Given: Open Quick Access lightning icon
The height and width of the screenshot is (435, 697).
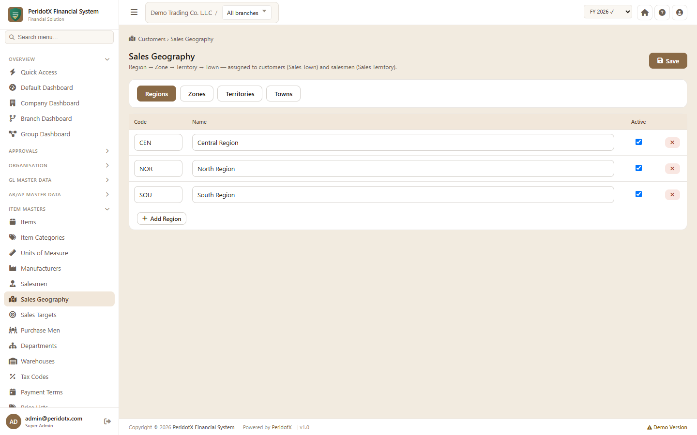Looking at the screenshot, I should pyautogui.click(x=13, y=72).
